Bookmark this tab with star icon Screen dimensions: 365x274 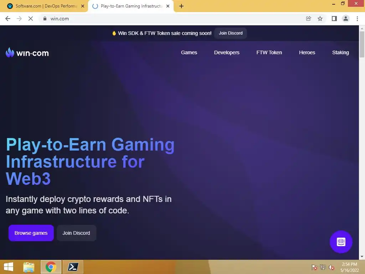click(x=320, y=19)
